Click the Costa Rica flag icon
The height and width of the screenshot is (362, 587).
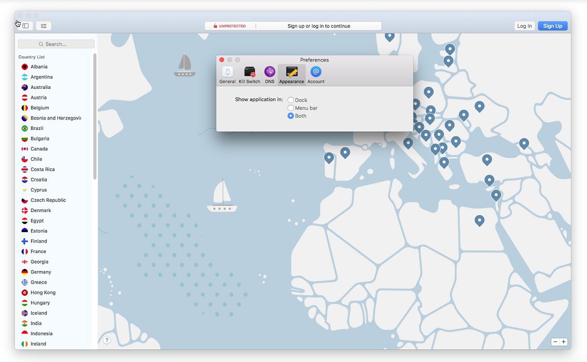click(25, 169)
